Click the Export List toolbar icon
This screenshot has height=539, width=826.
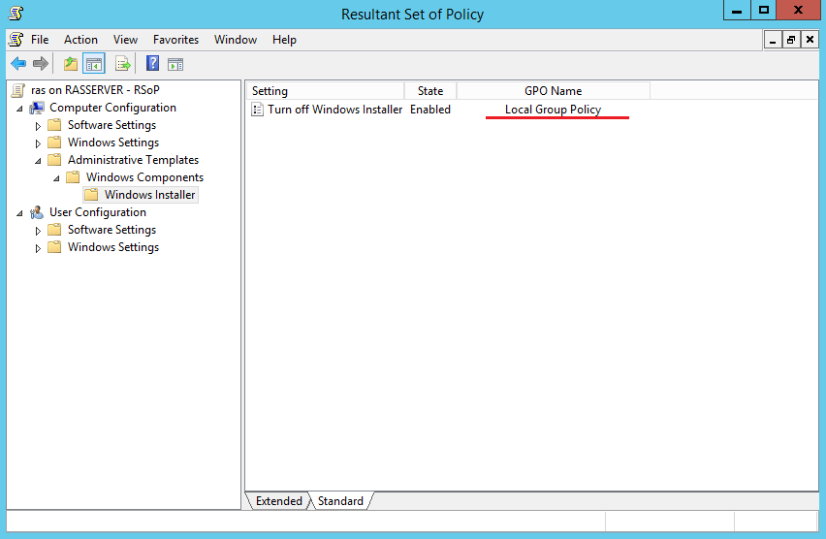click(x=123, y=64)
